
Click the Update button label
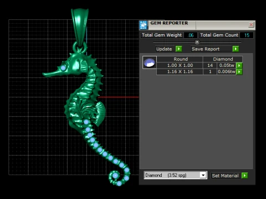164,49
